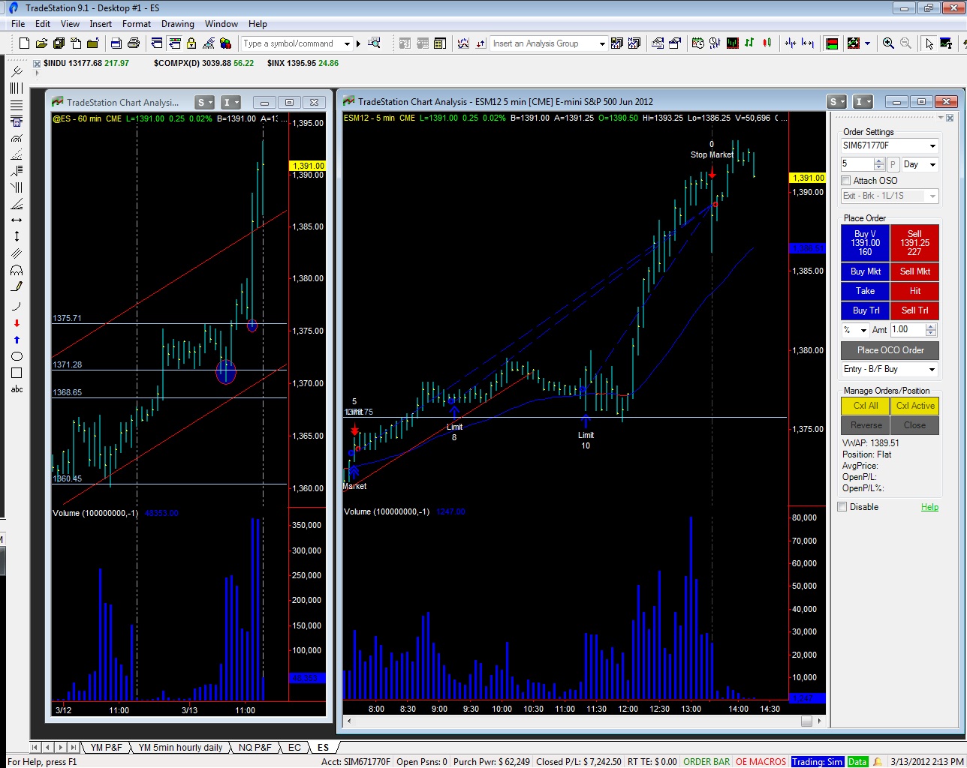Click the S button in 60 min chart title
Screen dimensions: 967x768
pos(204,102)
